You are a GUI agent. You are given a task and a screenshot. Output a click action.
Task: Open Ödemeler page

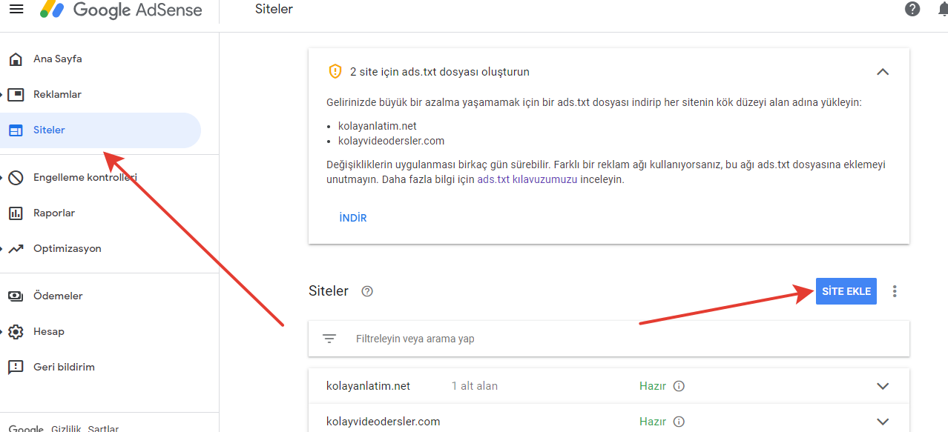(58, 296)
